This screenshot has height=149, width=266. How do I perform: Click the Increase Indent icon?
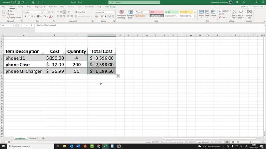click(72, 17)
